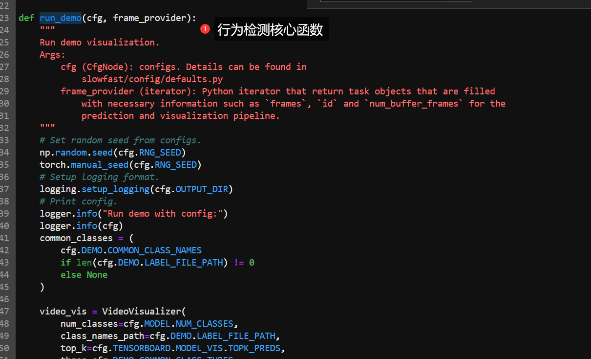This screenshot has width=591, height=359.
Task: Click the else None expression on line 44
Action: coord(84,274)
